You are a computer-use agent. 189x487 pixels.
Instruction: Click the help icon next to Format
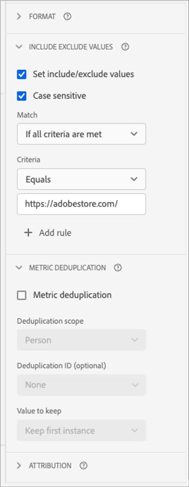click(67, 16)
